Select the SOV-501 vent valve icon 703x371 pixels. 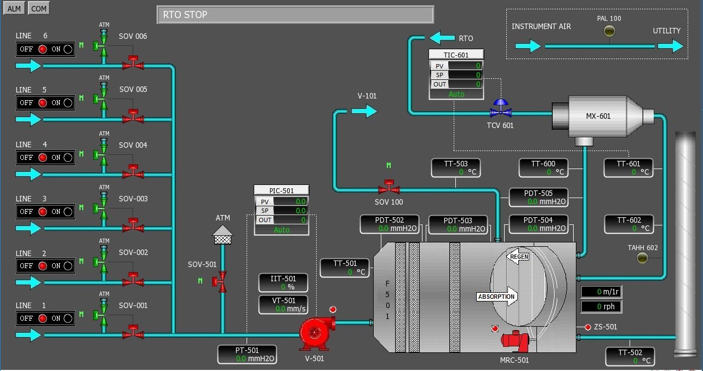222,283
